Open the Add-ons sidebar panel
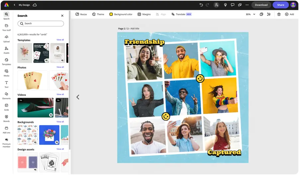Screen dimensions: 299x175 point(6,129)
